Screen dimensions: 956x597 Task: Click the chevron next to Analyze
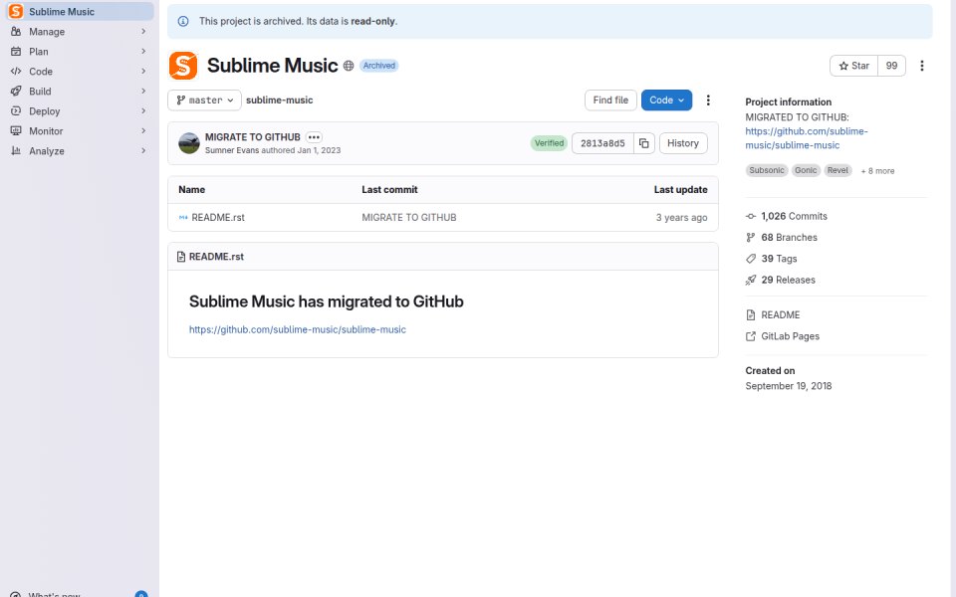pyautogui.click(x=143, y=151)
